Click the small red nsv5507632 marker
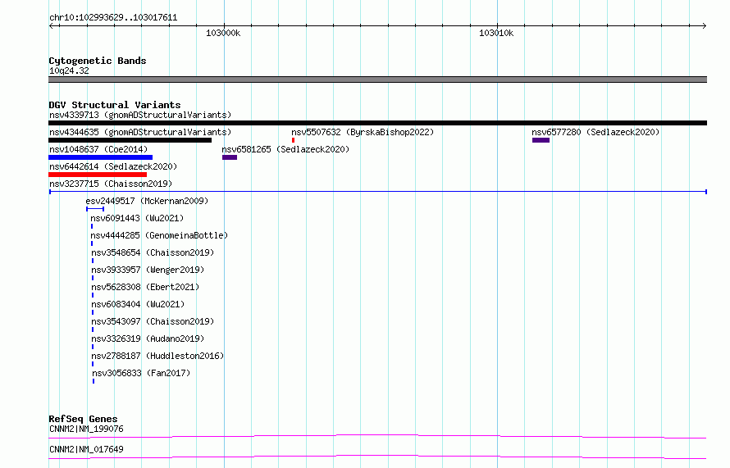 pos(293,140)
